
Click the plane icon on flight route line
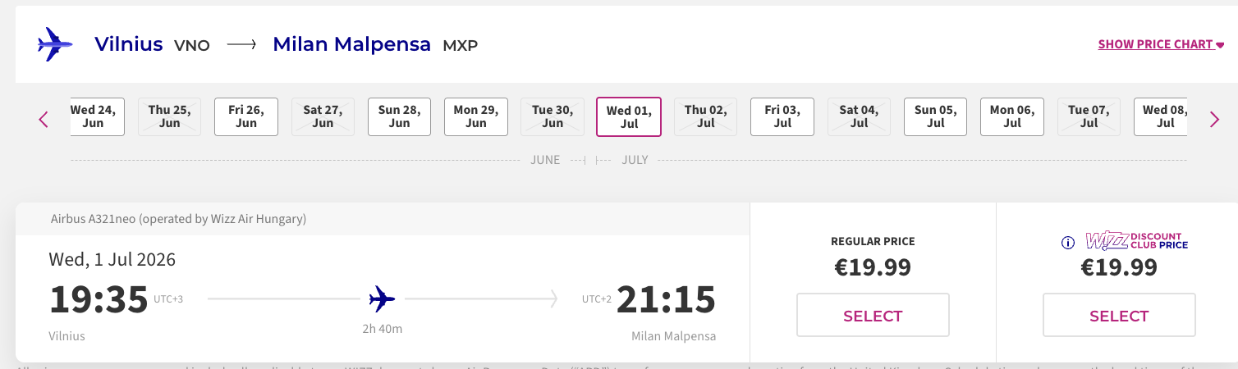(x=382, y=299)
